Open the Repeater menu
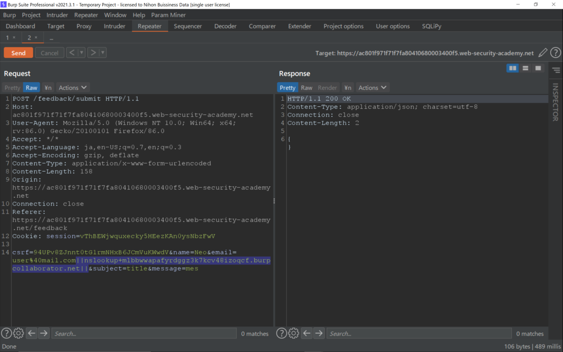563x352 pixels. click(x=86, y=15)
